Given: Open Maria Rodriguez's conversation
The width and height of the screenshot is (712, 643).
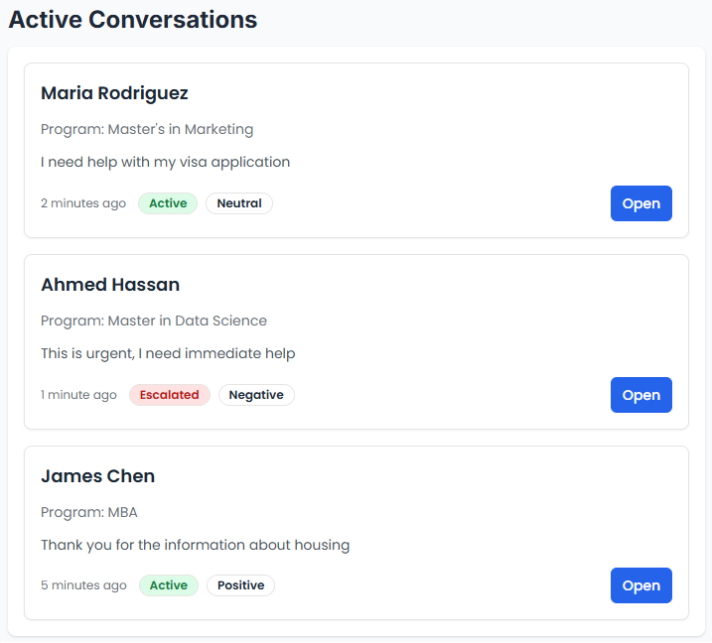Looking at the screenshot, I should click(641, 203).
